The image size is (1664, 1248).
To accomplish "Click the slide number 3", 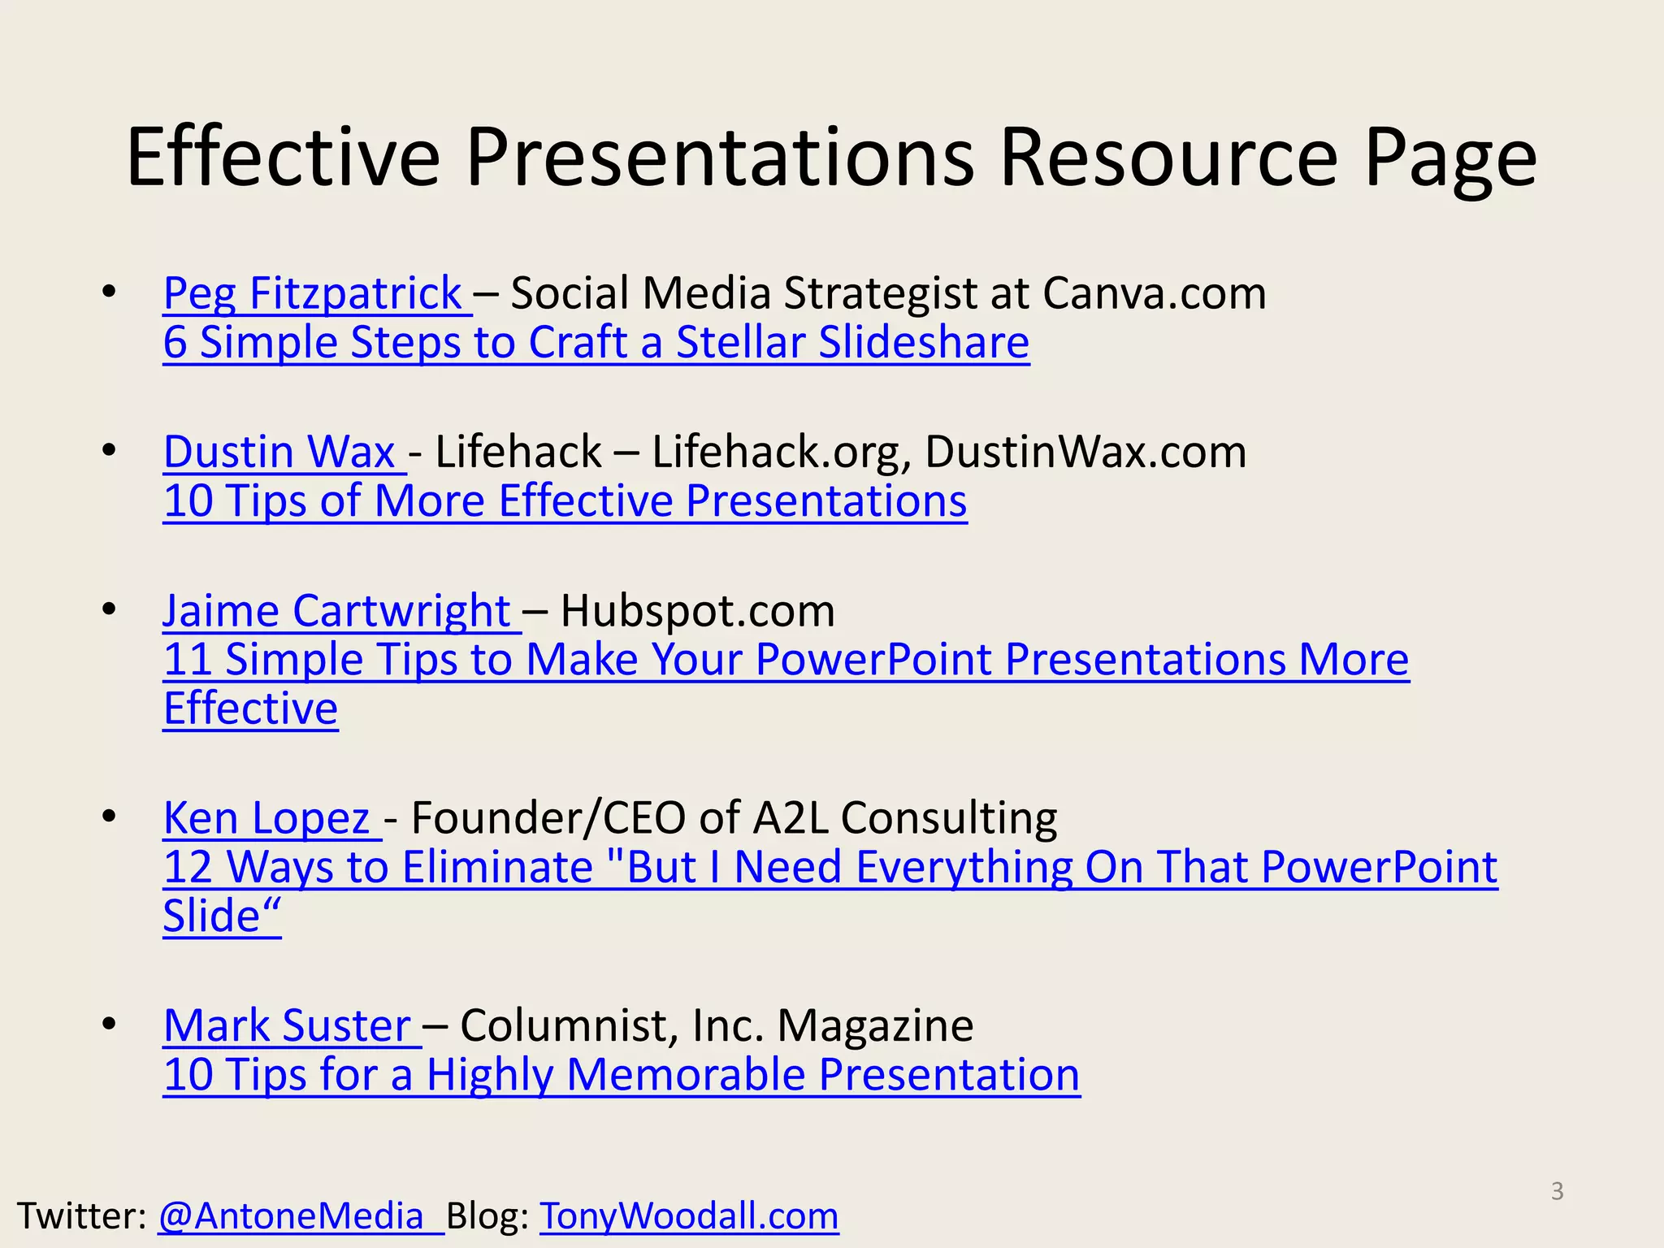I will (1557, 1191).
